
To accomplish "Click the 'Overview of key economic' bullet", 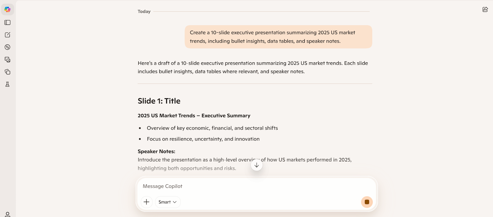I will pyautogui.click(x=212, y=128).
